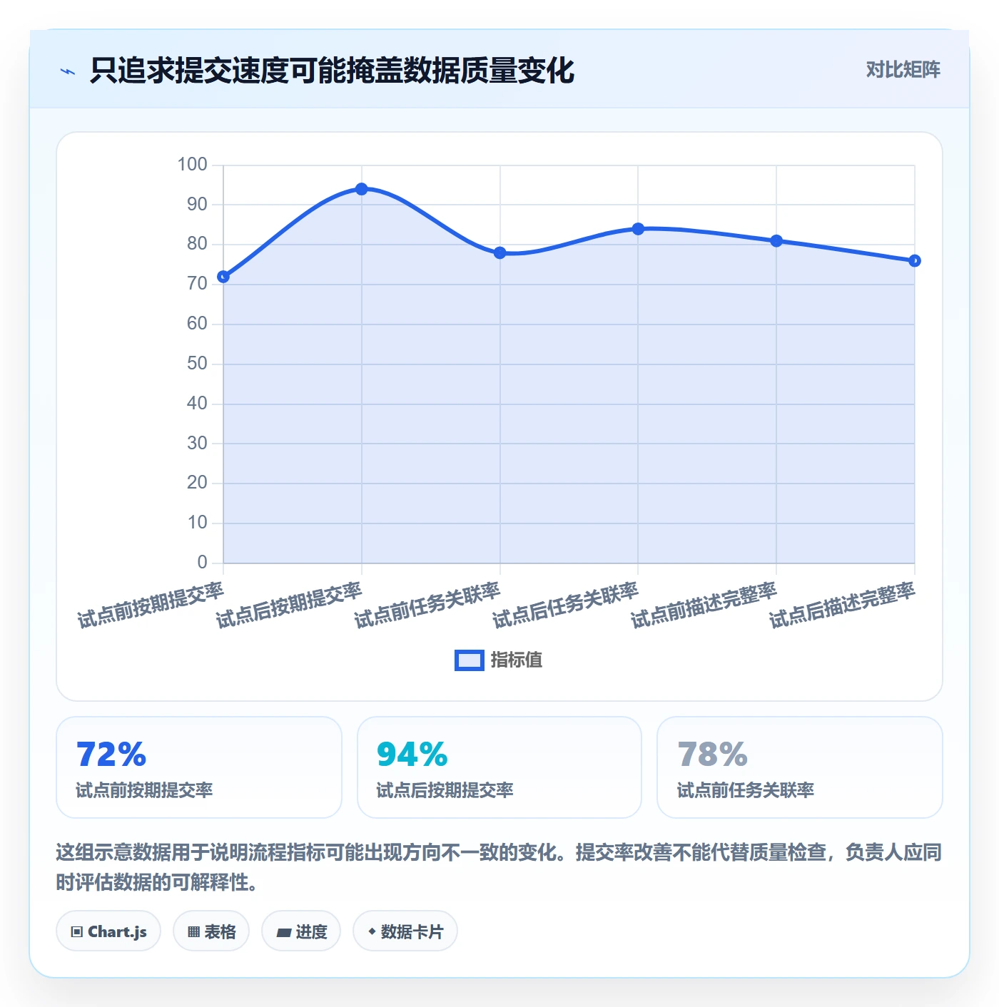Open the 72% 试点前按期提交率 card

[199, 767]
